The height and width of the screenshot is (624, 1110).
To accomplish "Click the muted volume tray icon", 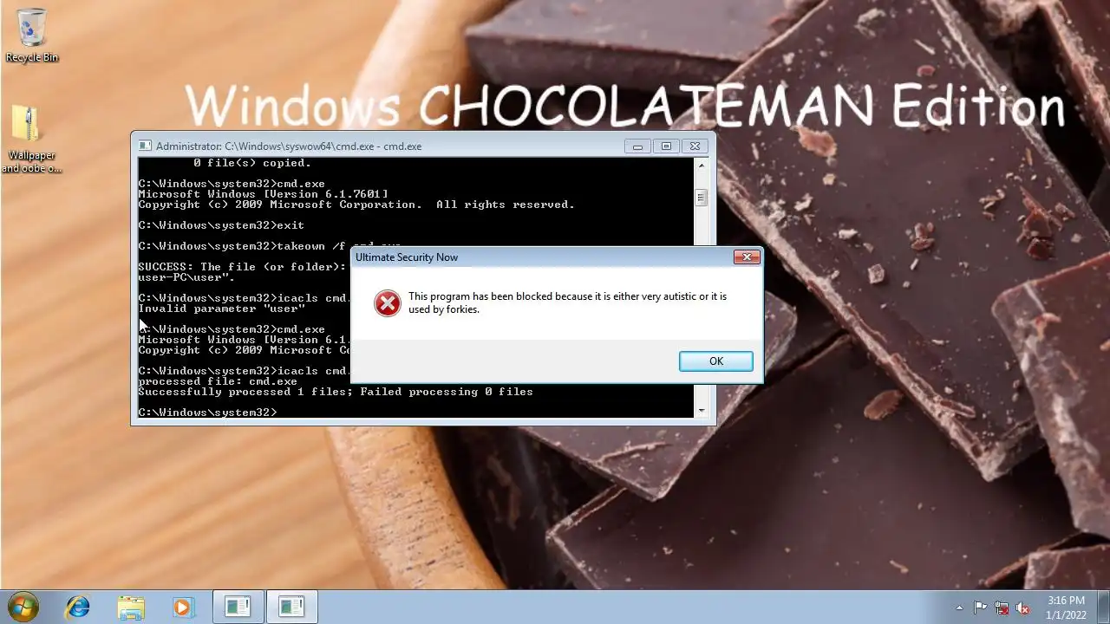I will [x=1023, y=608].
